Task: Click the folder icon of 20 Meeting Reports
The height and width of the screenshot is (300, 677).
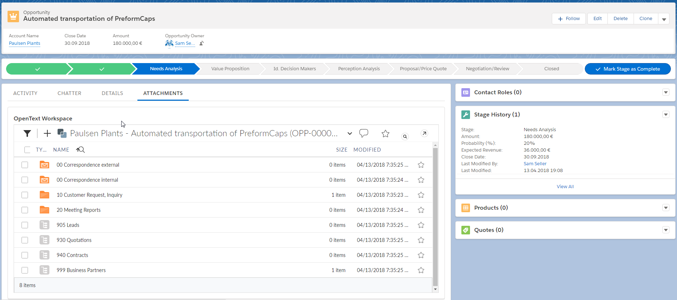Action: (x=44, y=210)
